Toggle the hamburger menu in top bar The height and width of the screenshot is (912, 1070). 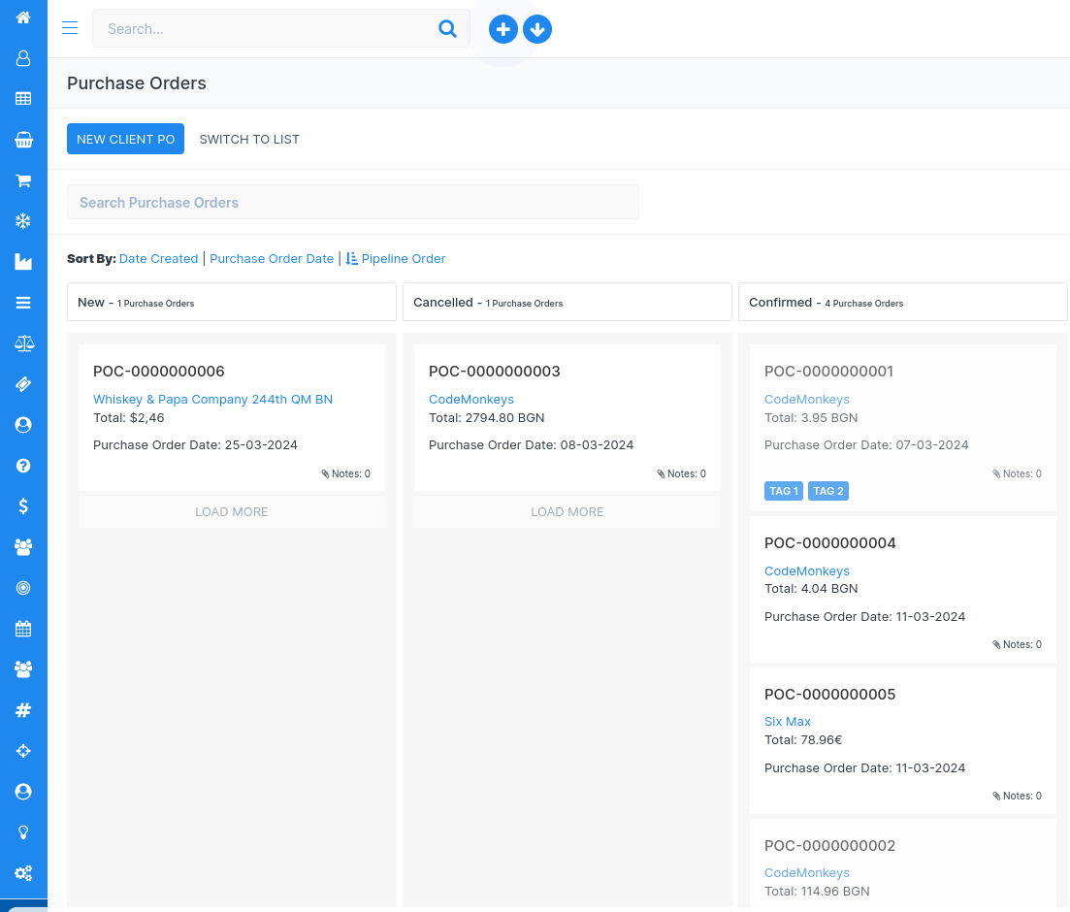click(x=70, y=28)
